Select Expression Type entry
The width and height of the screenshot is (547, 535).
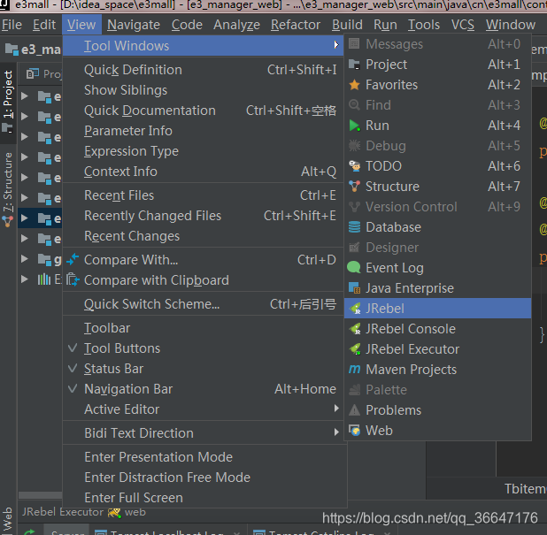[x=203, y=151]
